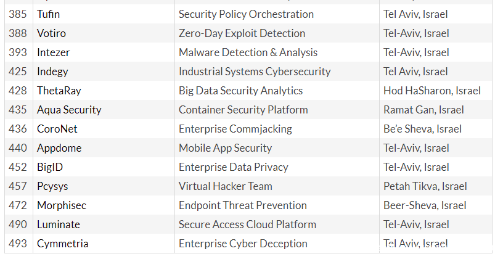The image size is (503, 259).
Task: Click on Morphisec company name
Action: tap(60, 205)
